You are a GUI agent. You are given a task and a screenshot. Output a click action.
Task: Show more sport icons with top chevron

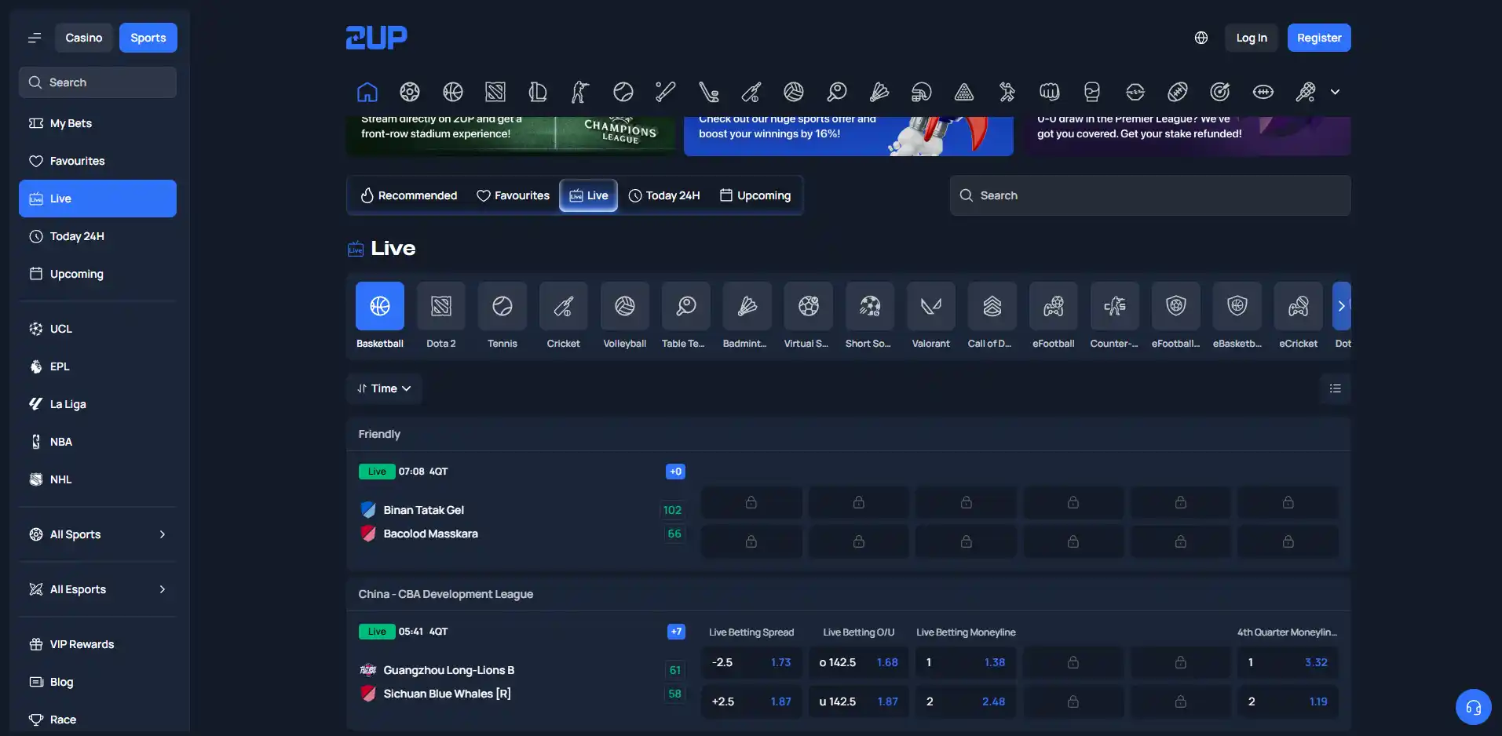tap(1335, 92)
